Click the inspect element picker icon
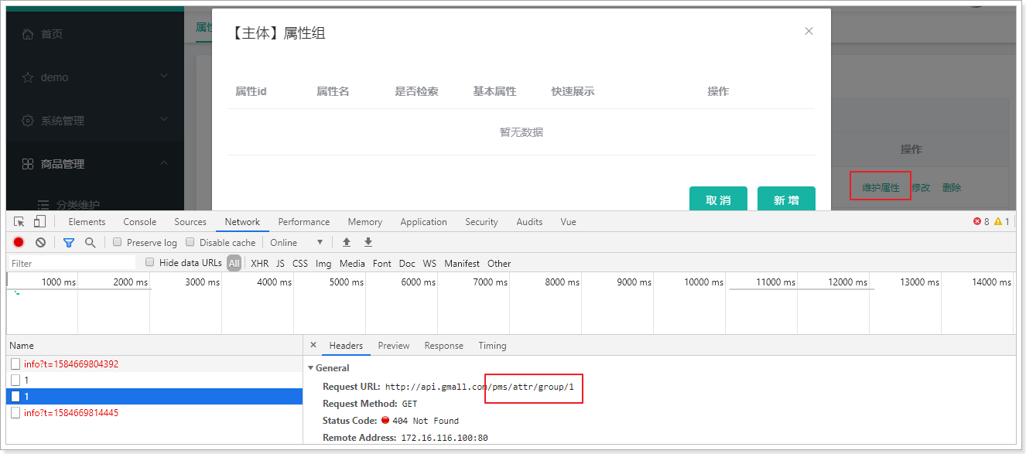This screenshot has height=454, width=1026. 19,222
